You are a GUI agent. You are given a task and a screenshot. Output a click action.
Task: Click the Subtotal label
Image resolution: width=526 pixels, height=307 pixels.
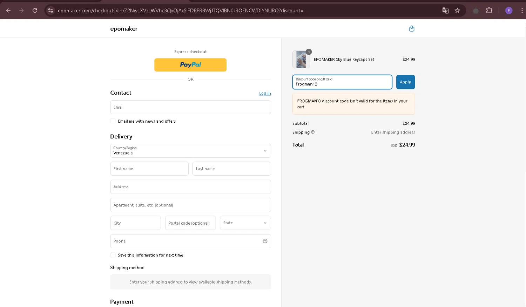[x=301, y=123]
